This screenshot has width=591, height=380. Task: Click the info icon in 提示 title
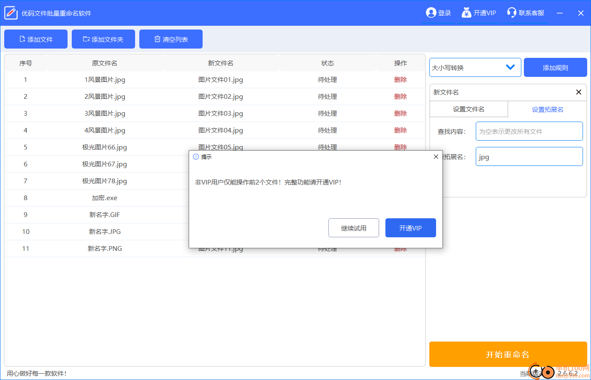point(196,157)
